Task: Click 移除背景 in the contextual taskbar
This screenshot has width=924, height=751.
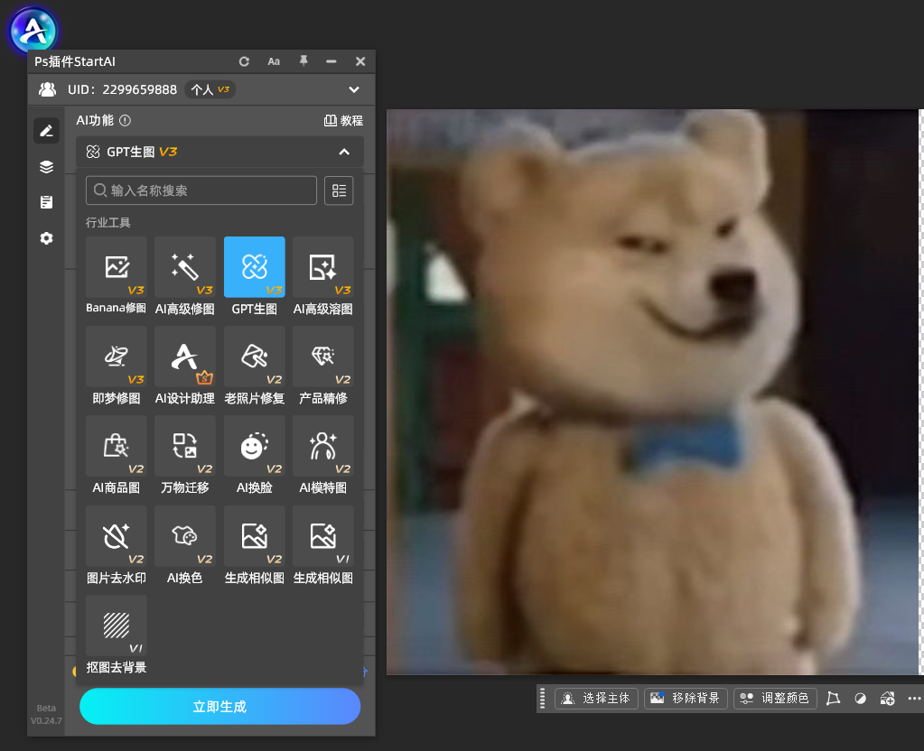Action: click(686, 699)
